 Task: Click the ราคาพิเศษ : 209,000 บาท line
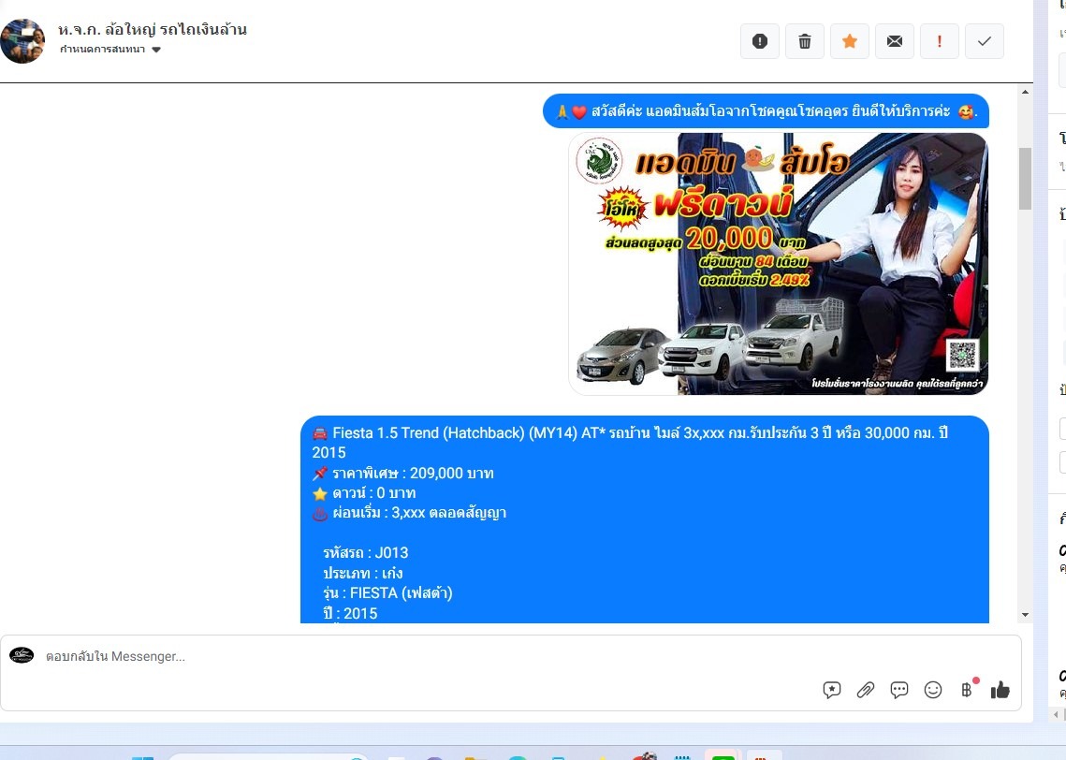[x=403, y=474]
